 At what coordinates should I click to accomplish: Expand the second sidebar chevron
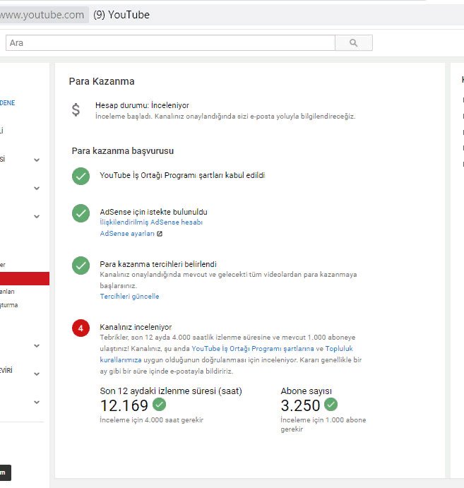tap(37, 189)
